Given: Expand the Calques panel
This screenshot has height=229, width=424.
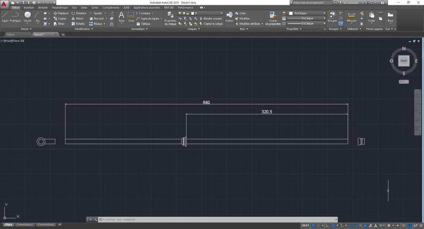Looking at the screenshot, I should (193, 29).
